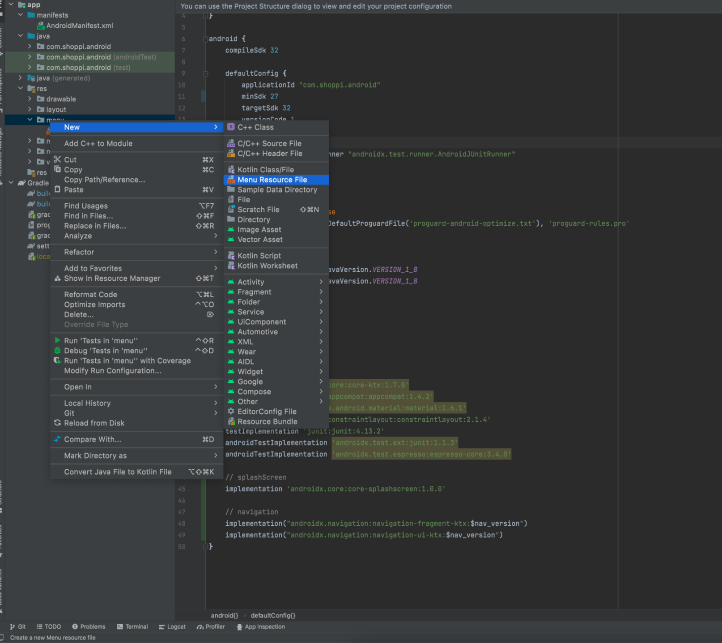The width and height of the screenshot is (722, 643).
Task: Click the C/C++ Source File icon
Action: click(231, 144)
